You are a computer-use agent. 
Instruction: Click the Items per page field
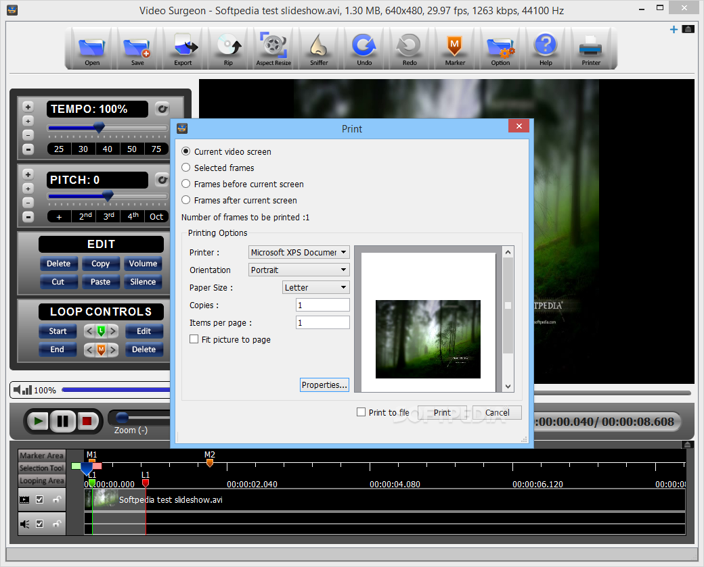point(322,322)
